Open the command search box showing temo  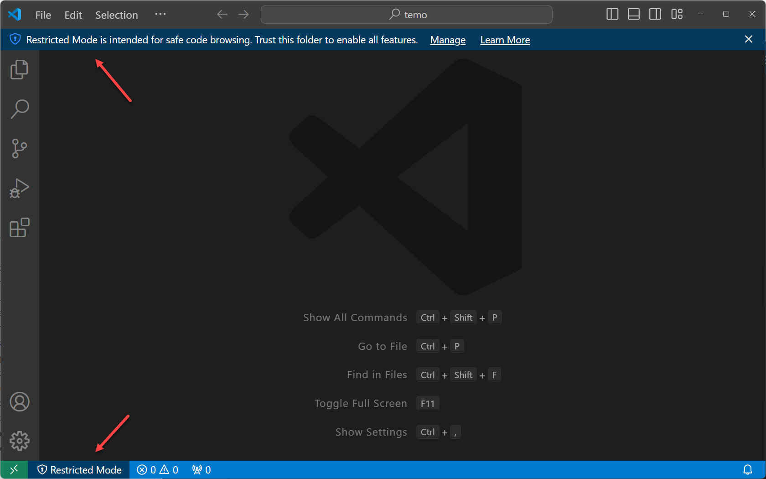tap(406, 14)
